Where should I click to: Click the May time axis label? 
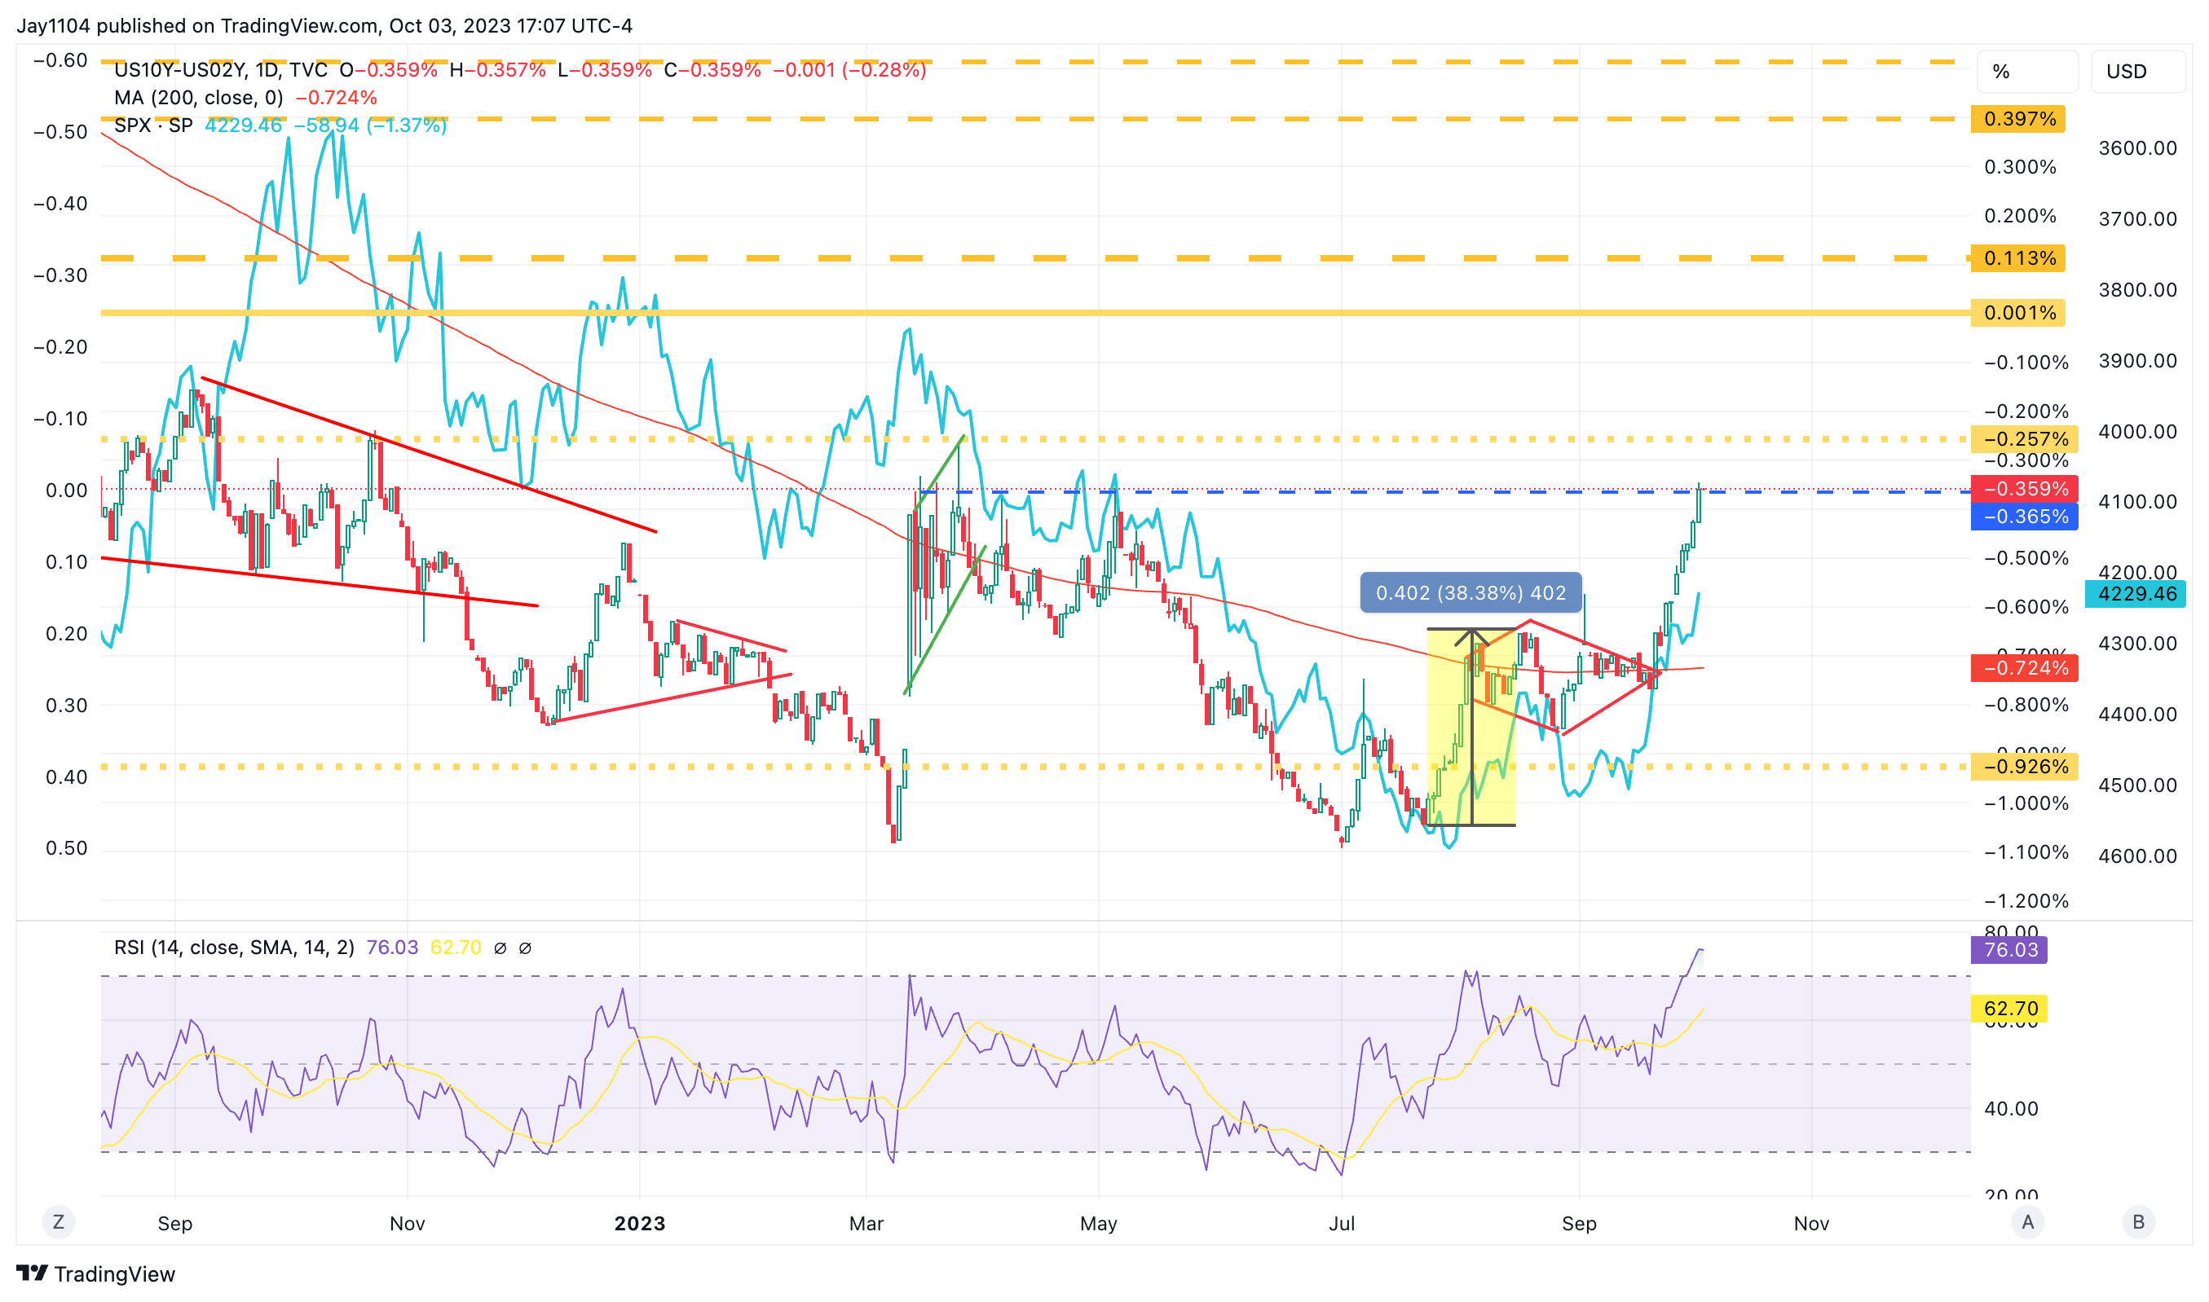1098,1223
